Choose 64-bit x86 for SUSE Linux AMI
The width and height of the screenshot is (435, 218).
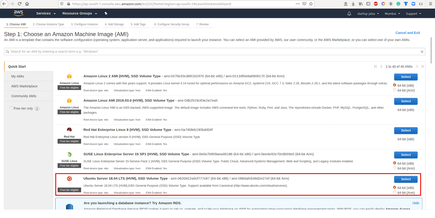click(x=395, y=163)
